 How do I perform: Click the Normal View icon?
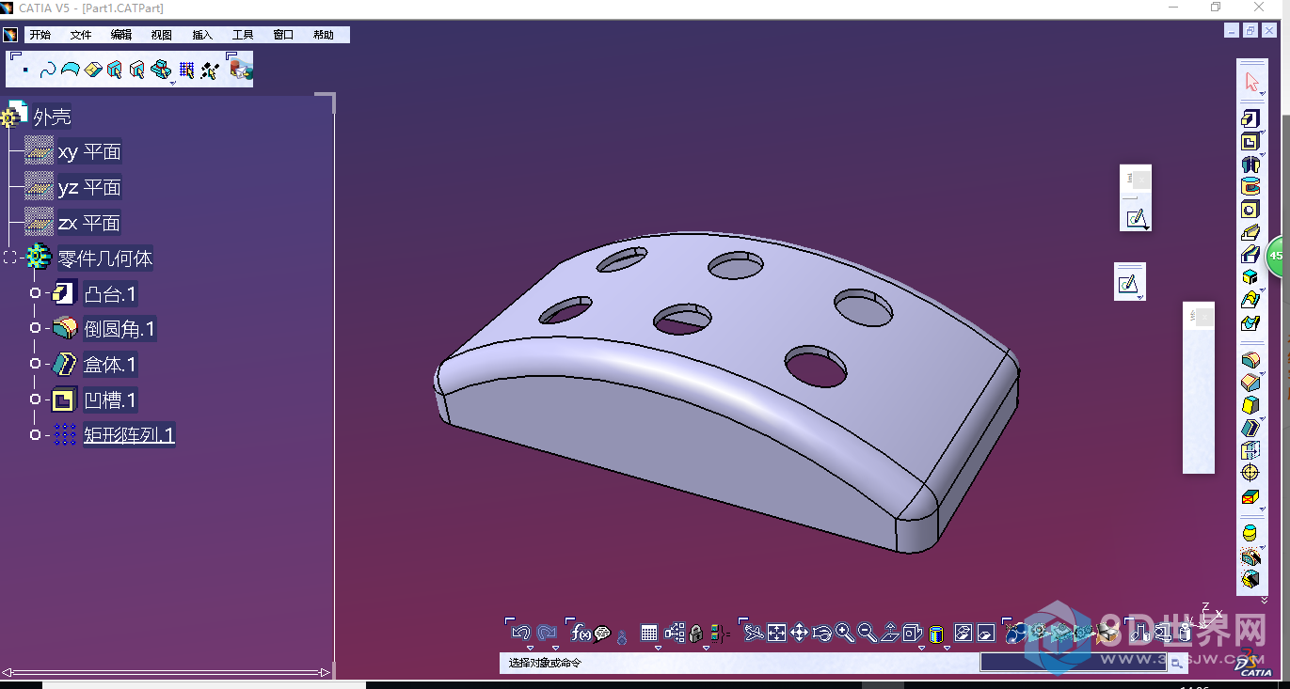(890, 633)
